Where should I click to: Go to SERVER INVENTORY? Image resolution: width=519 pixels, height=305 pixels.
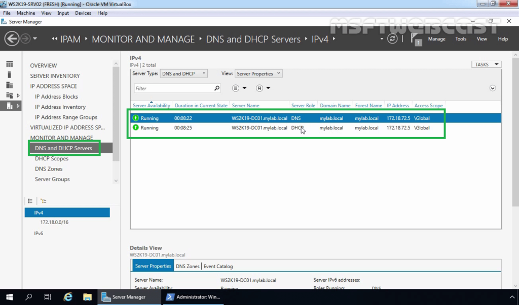coord(55,76)
